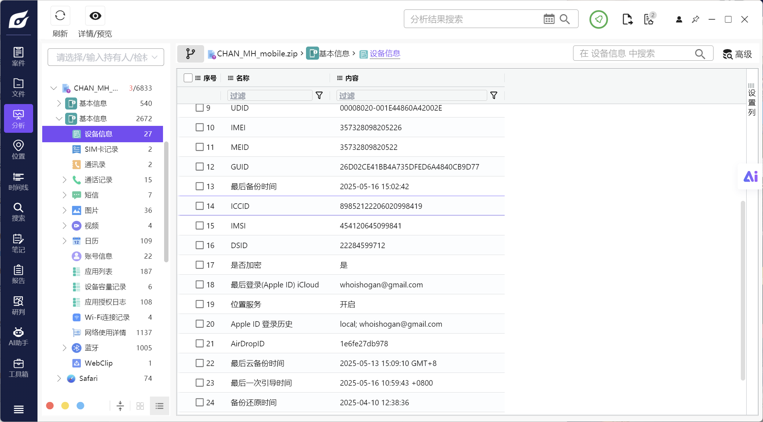
Task: Click the filter funnel for Name column
Action: 319,95
